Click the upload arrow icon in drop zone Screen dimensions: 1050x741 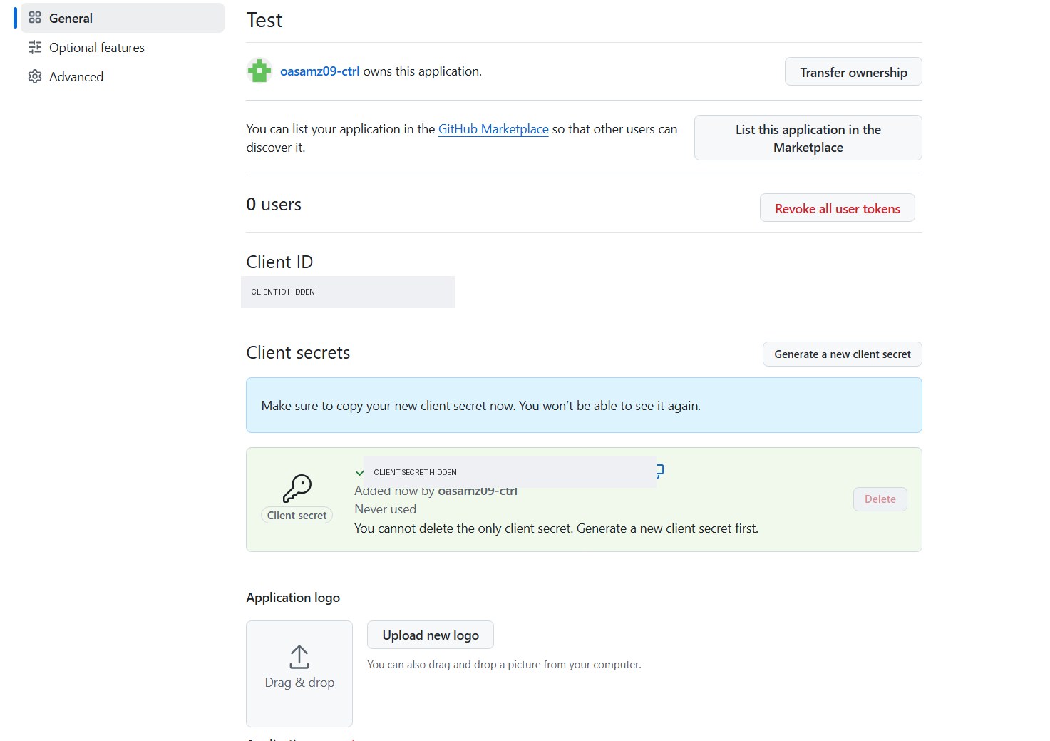pyautogui.click(x=299, y=657)
